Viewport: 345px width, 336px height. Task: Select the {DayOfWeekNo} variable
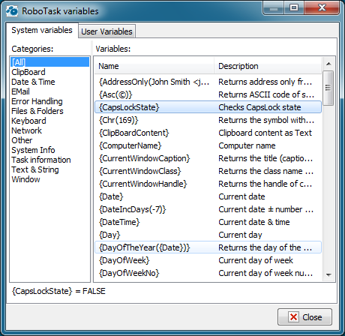click(x=208, y=273)
